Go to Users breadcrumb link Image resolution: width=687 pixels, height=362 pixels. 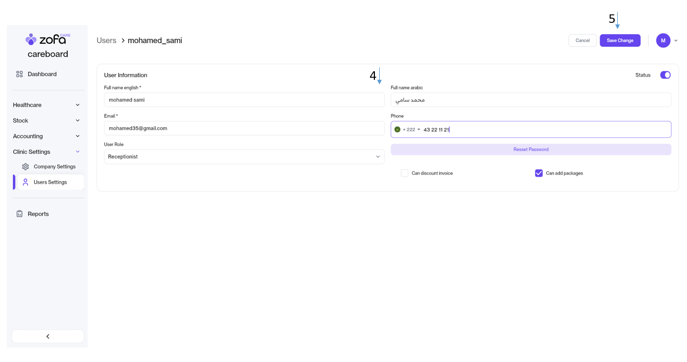pos(107,40)
